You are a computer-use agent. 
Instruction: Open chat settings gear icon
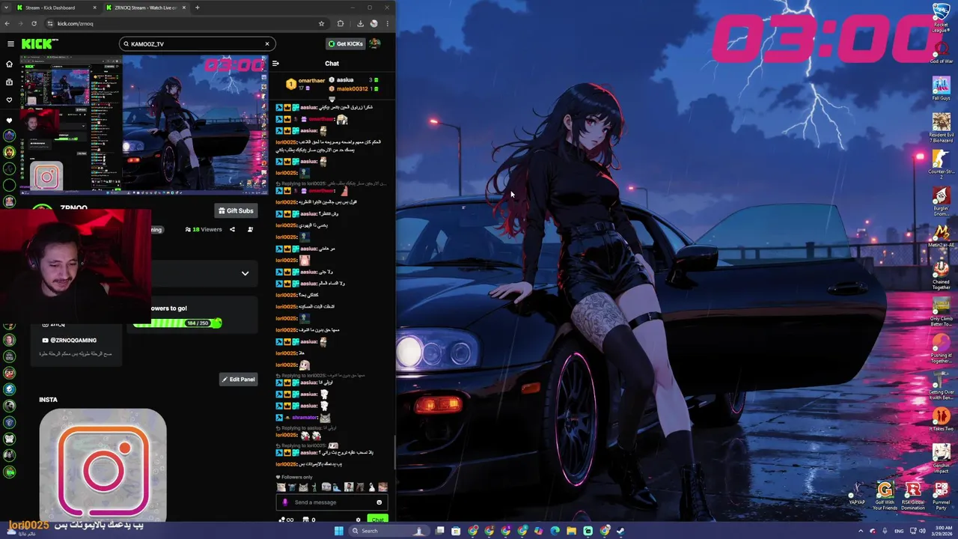tap(358, 520)
